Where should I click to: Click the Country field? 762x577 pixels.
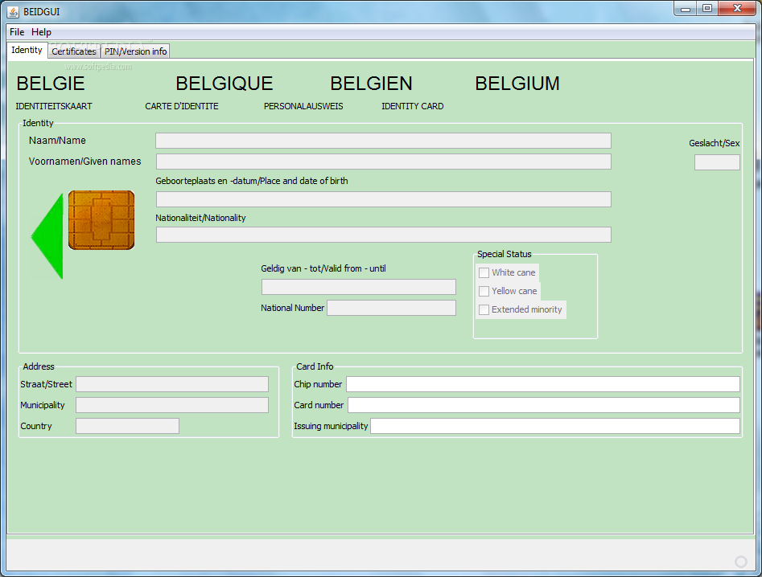(x=127, y=426)
